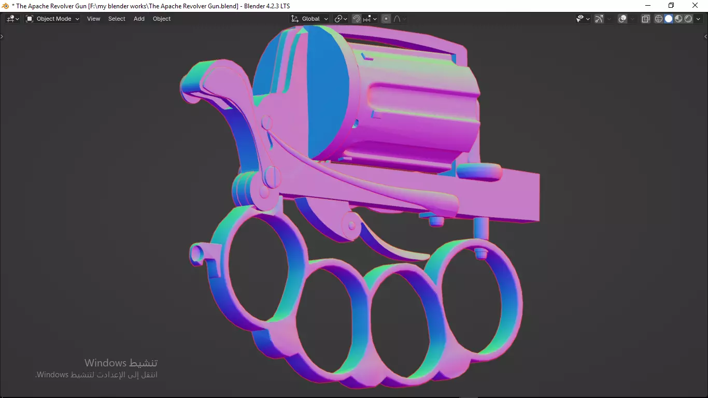The image size is (708, 398).
Task: Open the snapping options dropdown
Action: tap(370, 19)
